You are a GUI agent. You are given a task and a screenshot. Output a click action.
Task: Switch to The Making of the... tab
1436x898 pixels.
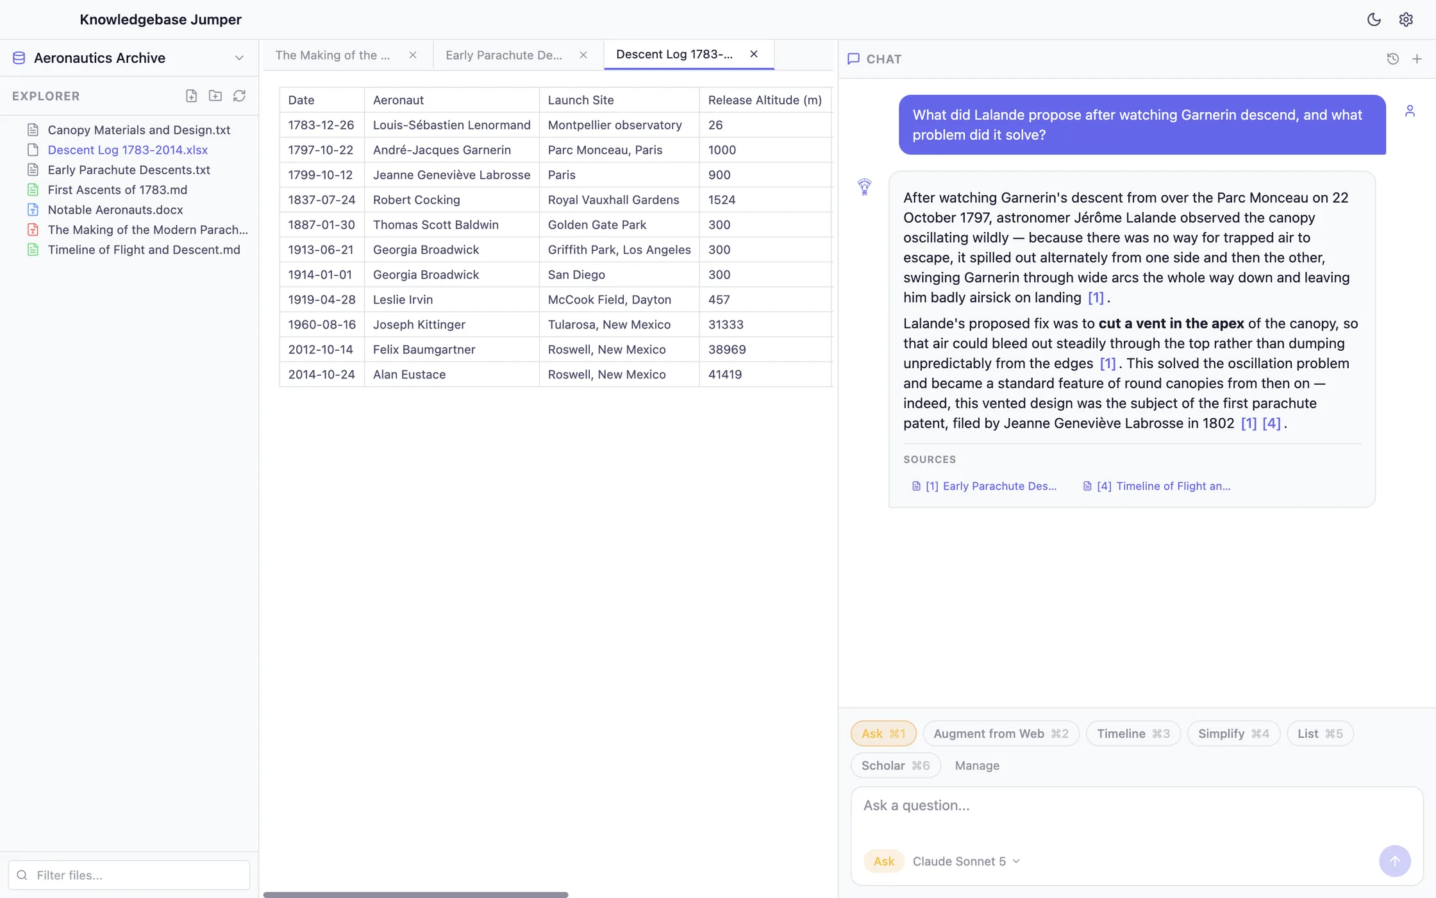(x=332, y=55)
